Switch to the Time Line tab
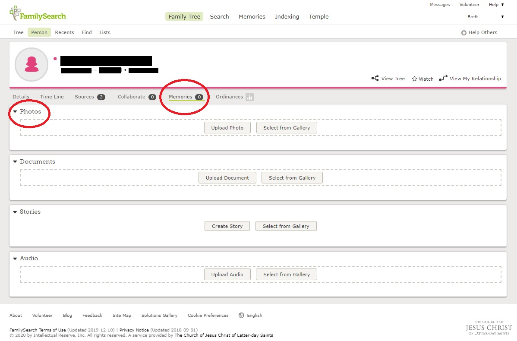 tap(52, 97)
